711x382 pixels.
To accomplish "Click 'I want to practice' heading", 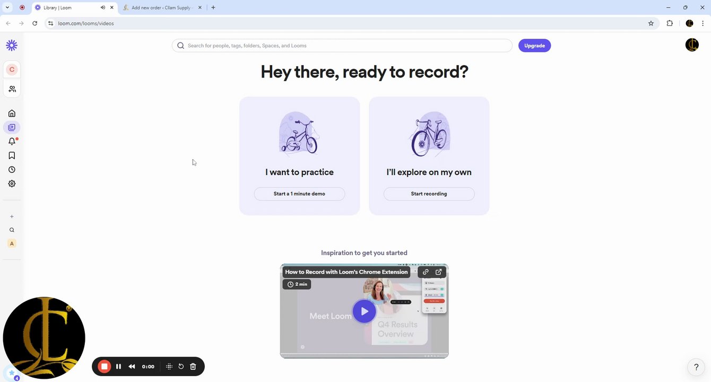I will coord(299,172).
